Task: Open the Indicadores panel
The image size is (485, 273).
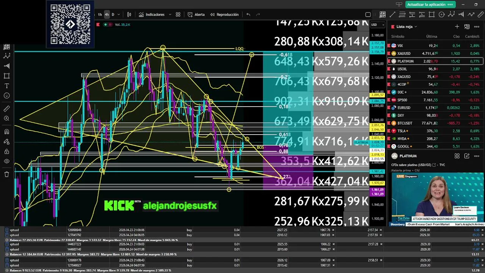Action: click(x=152, y=14)
